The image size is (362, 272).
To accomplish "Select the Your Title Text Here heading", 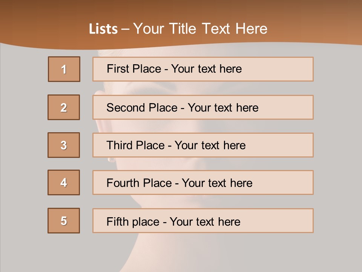I will coord(200,29).
